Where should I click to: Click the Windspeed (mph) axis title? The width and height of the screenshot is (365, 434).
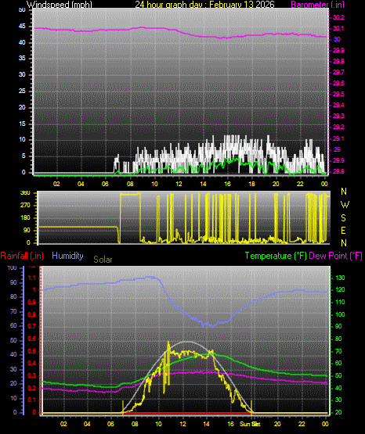click(x=60, y=5)
